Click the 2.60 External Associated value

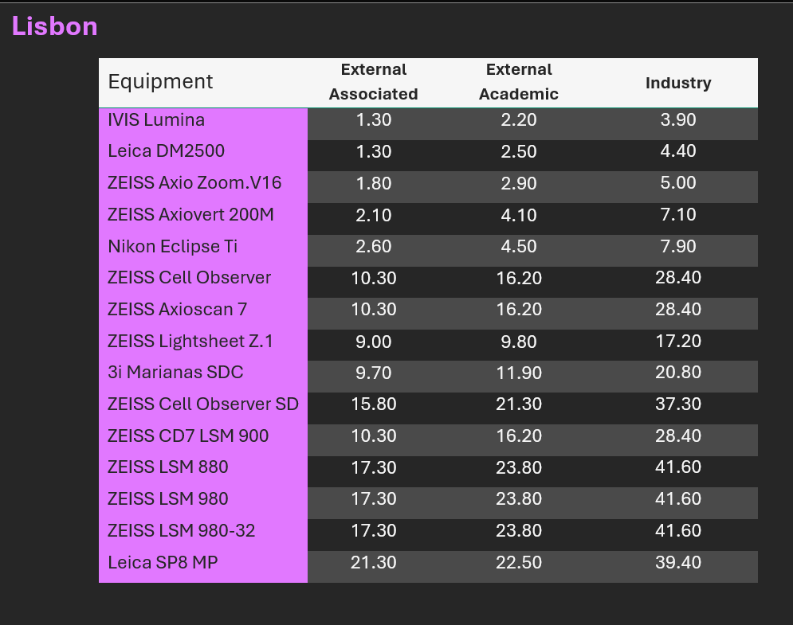coord(373,247)
